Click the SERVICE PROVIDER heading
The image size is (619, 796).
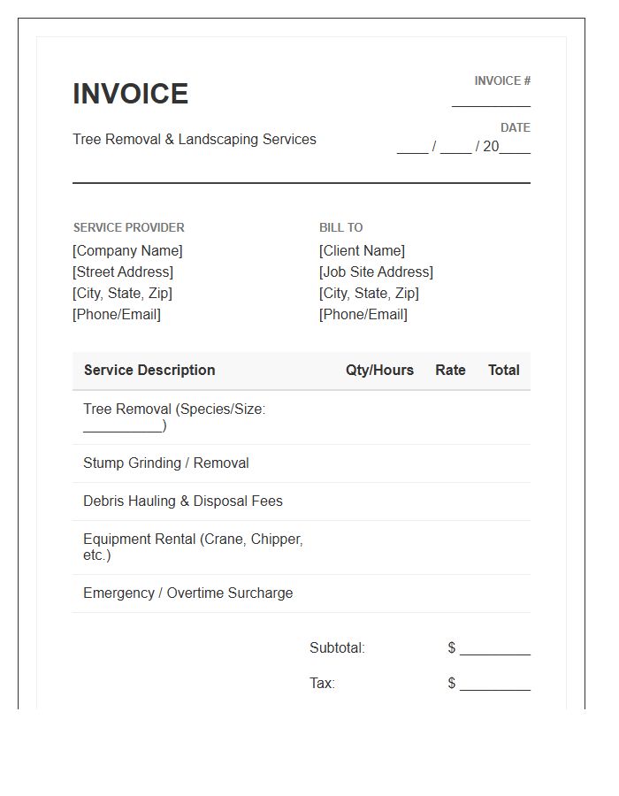pos(129,227)
